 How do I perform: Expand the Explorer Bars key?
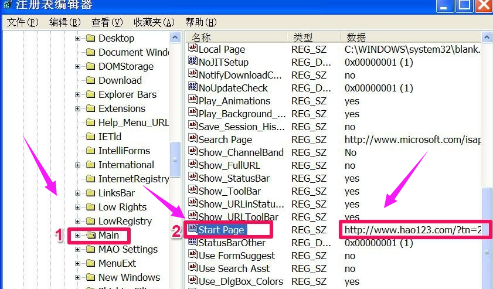pyautogui.click(x=77, y=94)
